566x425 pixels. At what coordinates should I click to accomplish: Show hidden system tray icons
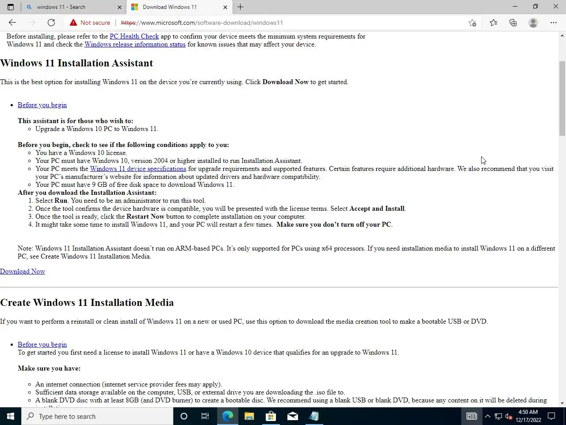coord(487,416)
